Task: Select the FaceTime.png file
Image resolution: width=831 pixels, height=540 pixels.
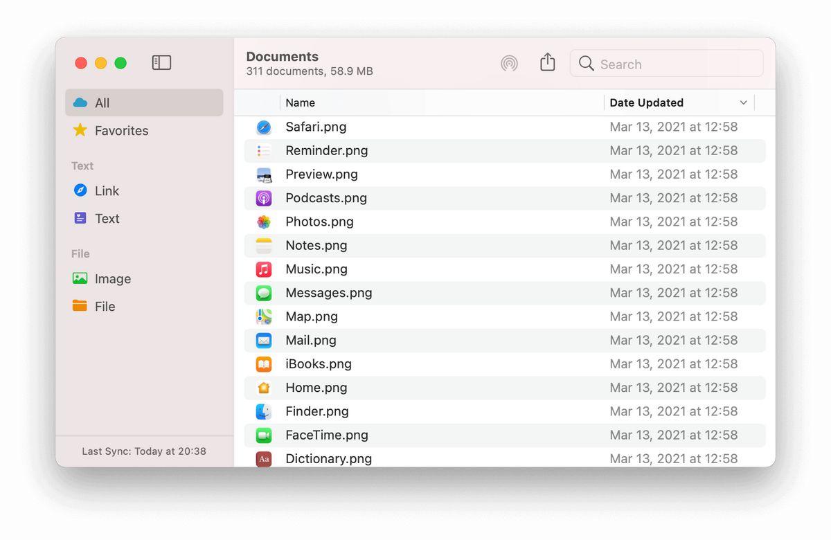Action: tap(327, 435)
